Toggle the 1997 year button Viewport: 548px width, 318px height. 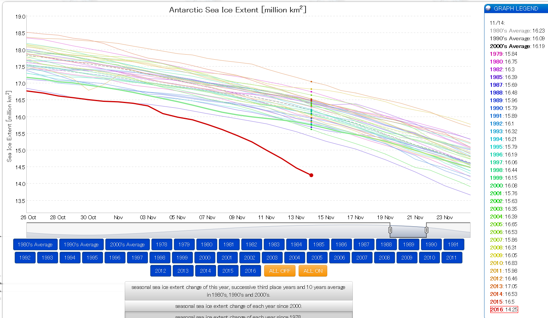pyautogui.click(x=137, y=258)
